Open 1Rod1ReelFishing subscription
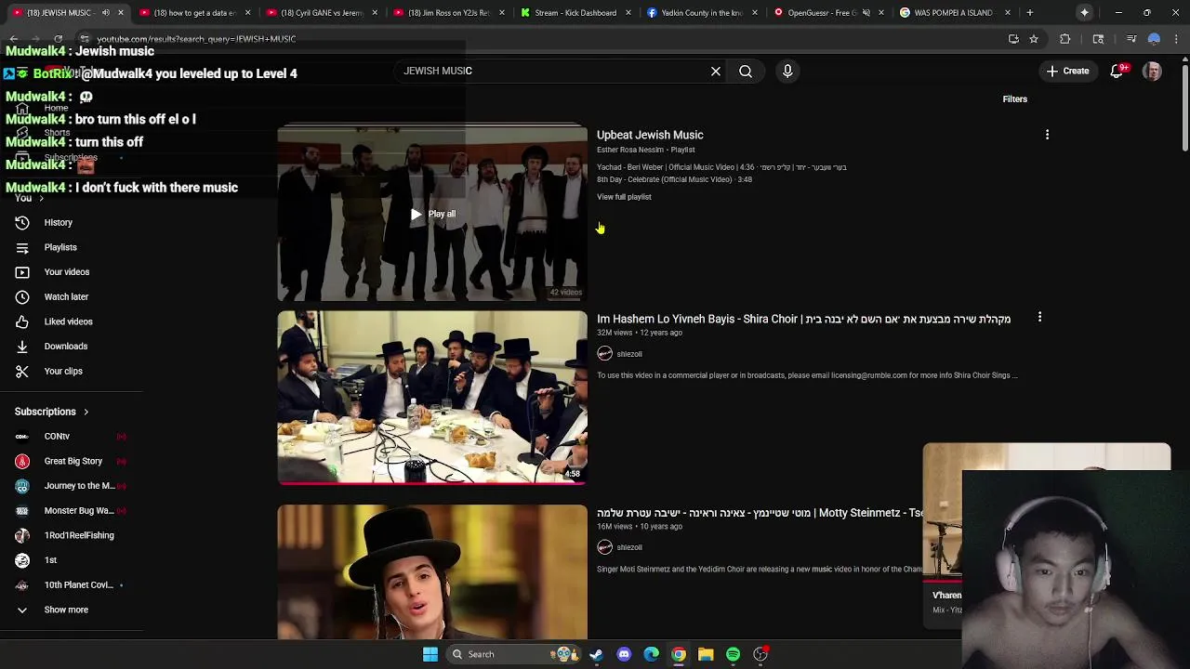This screenshot has height=669, width=1190. click(x=79, y=535)
